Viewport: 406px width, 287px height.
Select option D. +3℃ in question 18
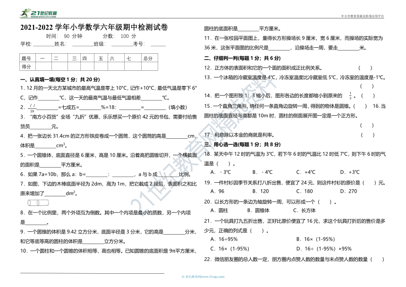350,172
